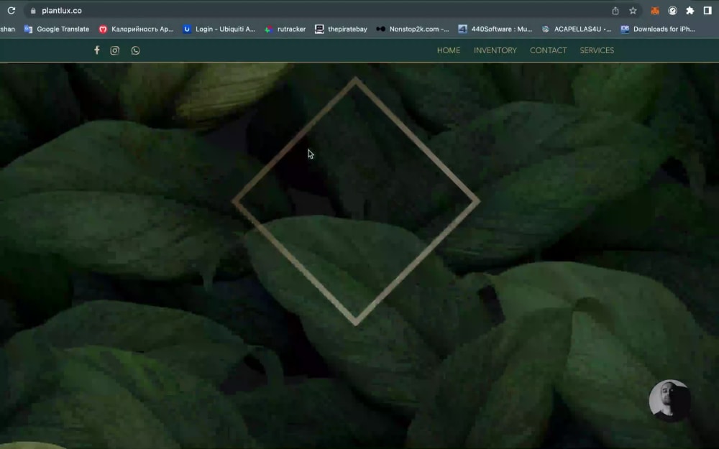Visit the Facebook page via header icon

tap(97, 50)
